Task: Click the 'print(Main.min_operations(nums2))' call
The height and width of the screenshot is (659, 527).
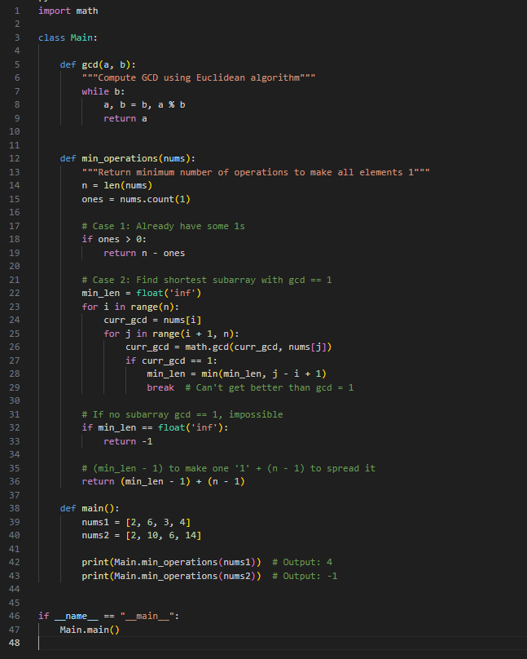Action: 171,576
